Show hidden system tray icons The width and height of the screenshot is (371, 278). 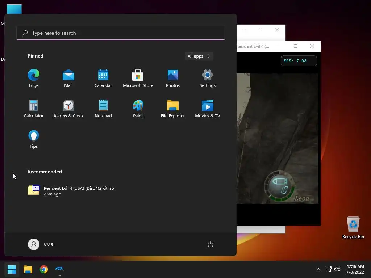(318, 269)
